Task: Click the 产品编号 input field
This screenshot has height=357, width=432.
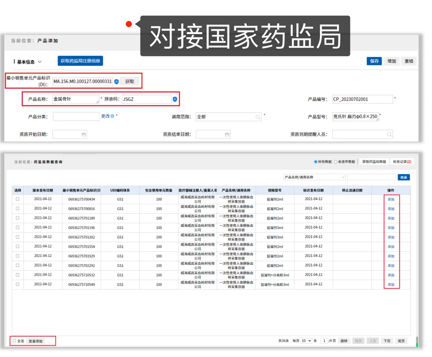Action: tap(363, 99)
